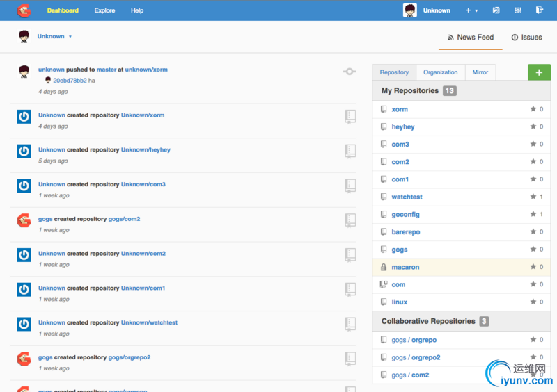
Task: Open the sign out icon
Action: pos(539,10)
